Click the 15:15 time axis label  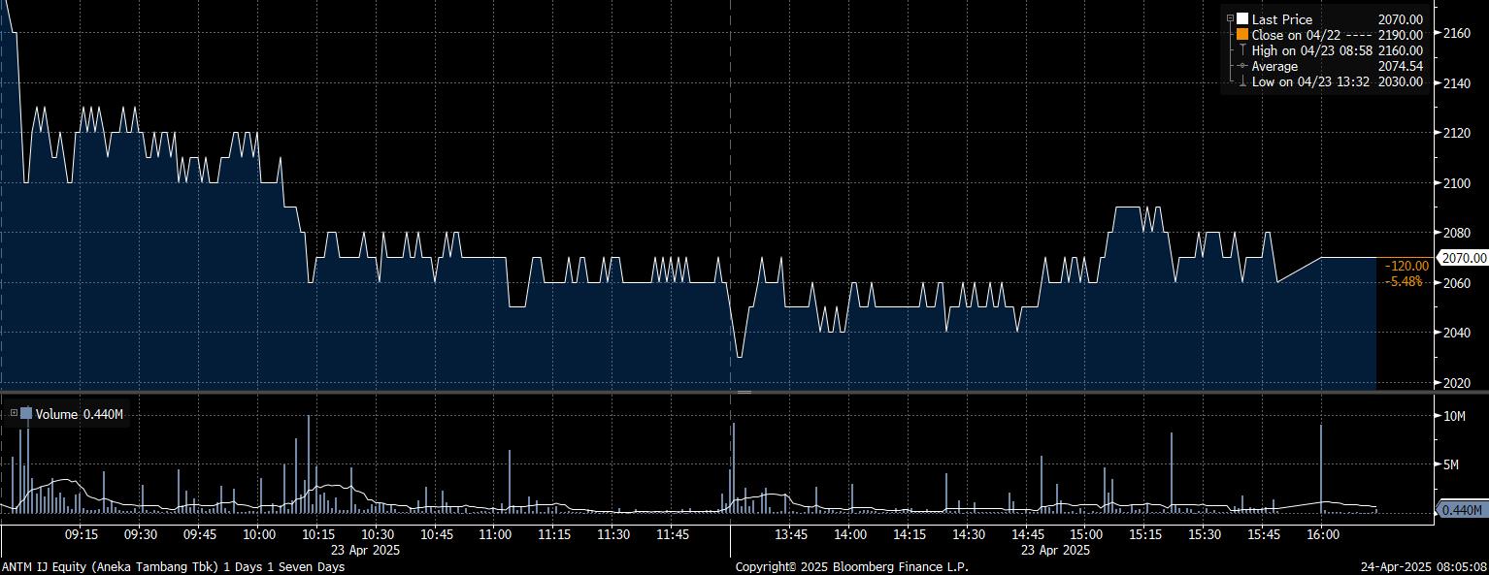point(1146,535)
